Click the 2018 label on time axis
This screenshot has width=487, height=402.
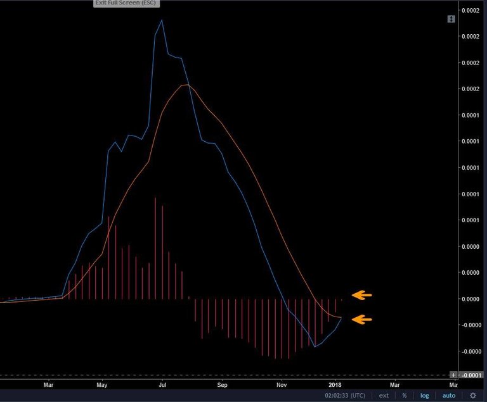click(336, 384)
